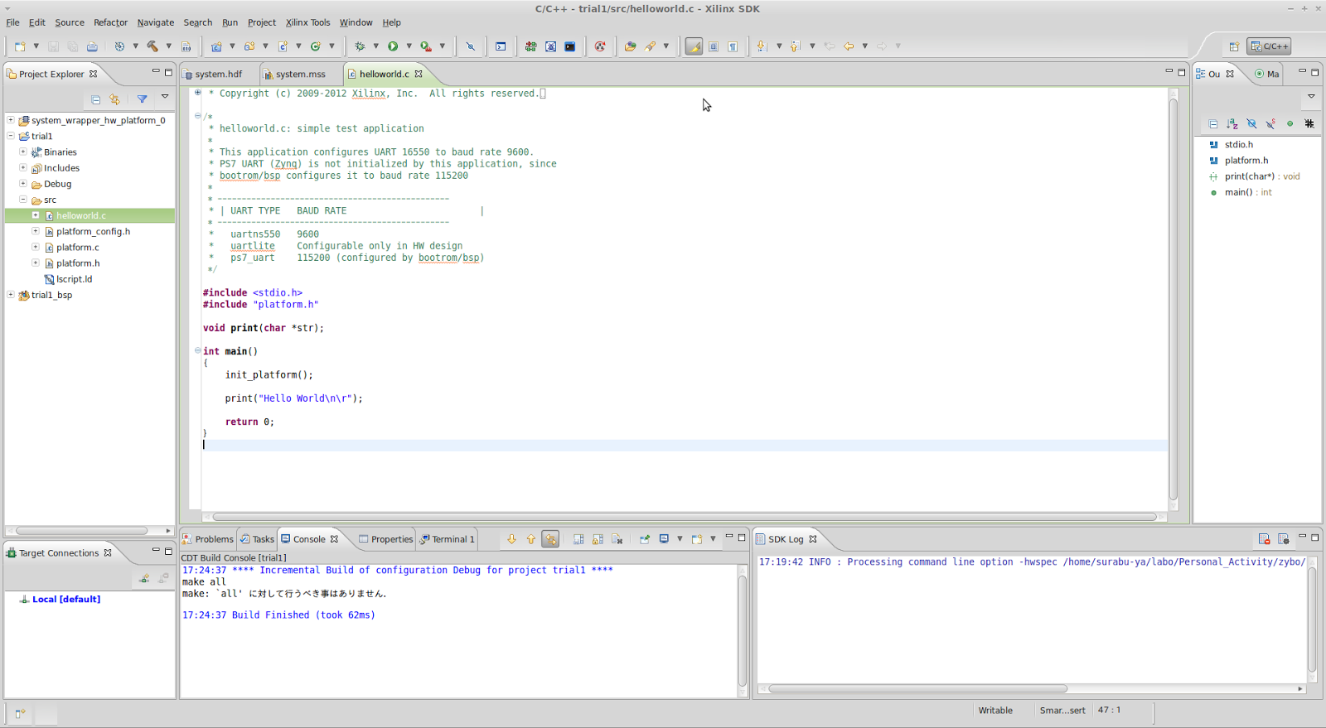Image resolution: width=1326 pixels, height=728 pixels.
Task: Toggle Hide Static Members in Outline toolbar
Action: tap(1270, 123)
